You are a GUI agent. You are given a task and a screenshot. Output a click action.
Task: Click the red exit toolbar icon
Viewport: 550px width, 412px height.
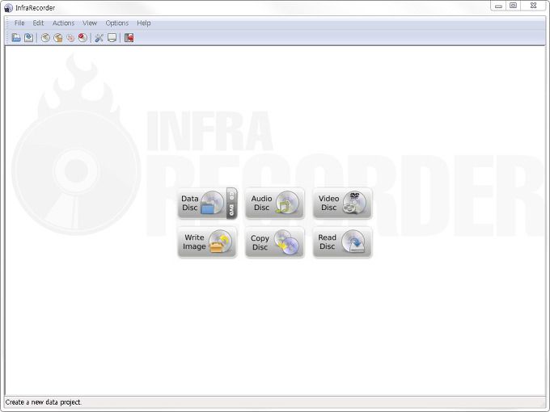pyautogui.click(x=129, y=37)
